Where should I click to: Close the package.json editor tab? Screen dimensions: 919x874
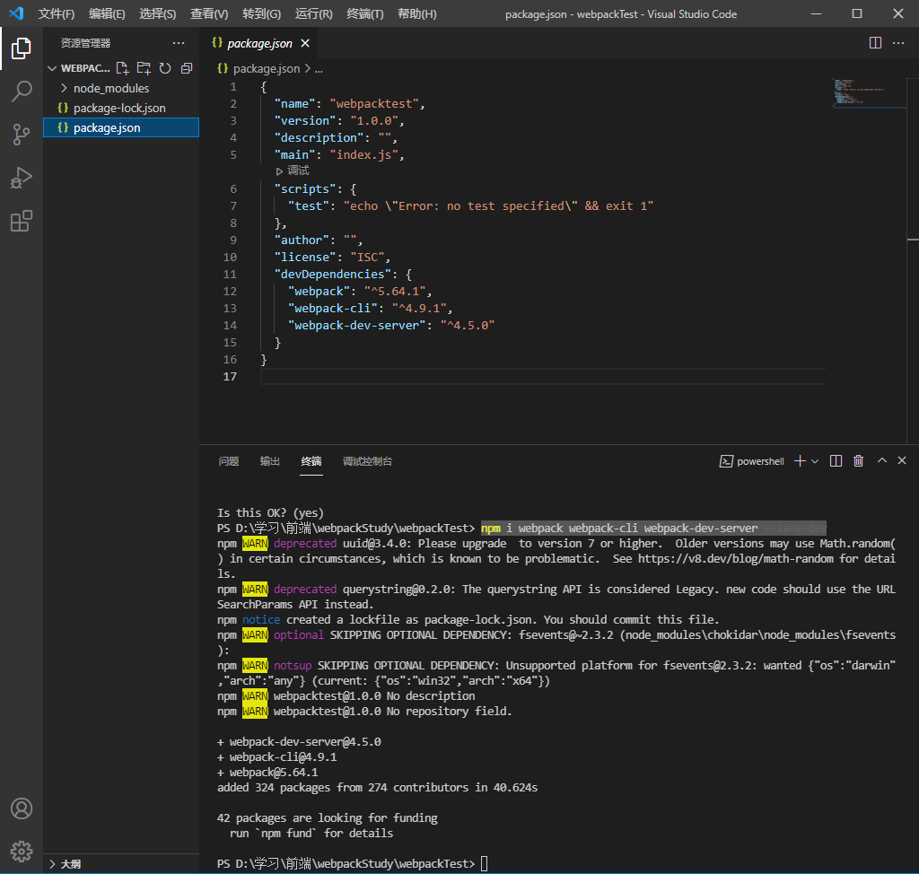pos(305,43)
